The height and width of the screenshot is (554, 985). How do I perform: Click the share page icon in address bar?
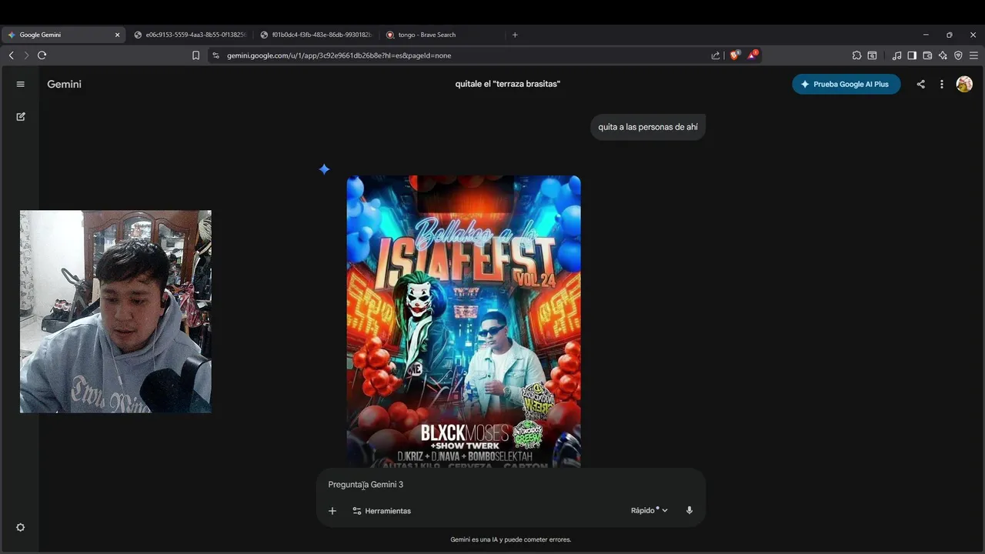click(x=716, y=55)
